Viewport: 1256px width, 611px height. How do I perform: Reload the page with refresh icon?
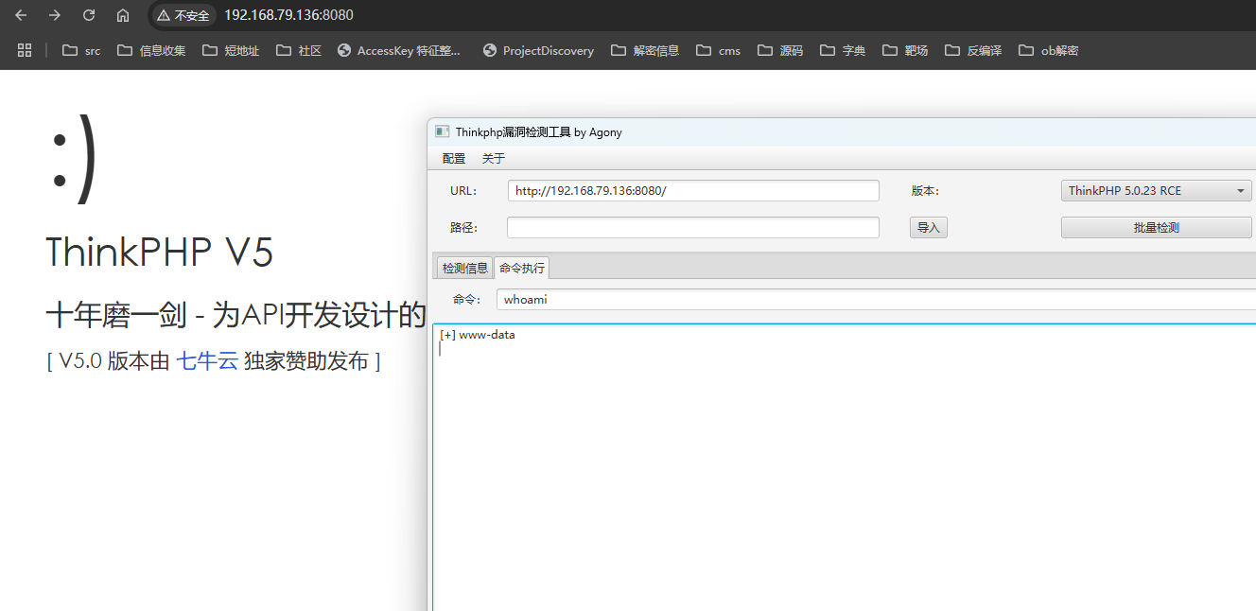coord(89,15)
